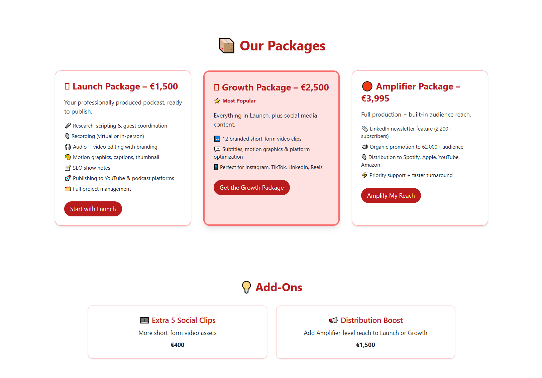The image size is (542, 378).
Task: Click the palette icon by Motion graphics
Action: click(x=68, y=157)
